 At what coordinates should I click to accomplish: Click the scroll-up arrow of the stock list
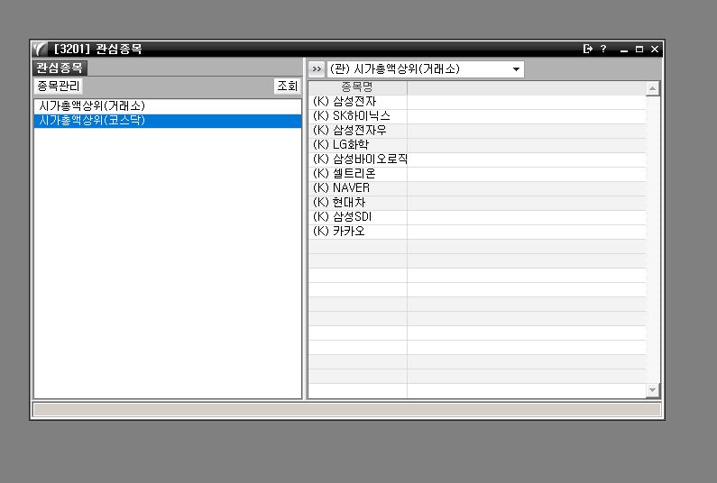pos(653,88)
